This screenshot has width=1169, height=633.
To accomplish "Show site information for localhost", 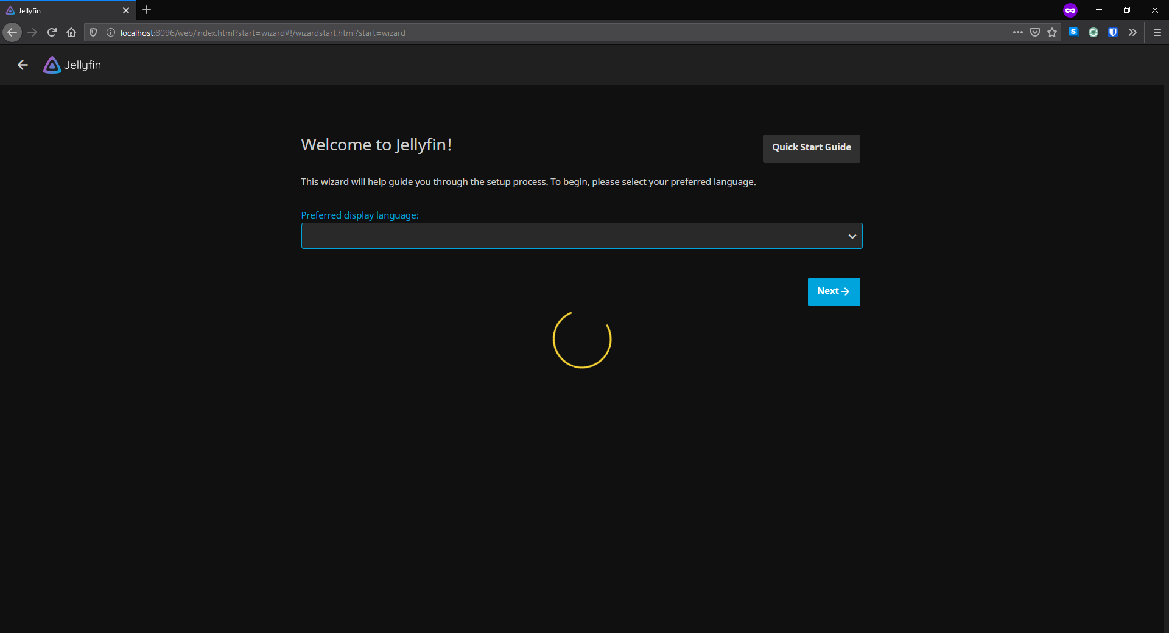I will (111, 33).
